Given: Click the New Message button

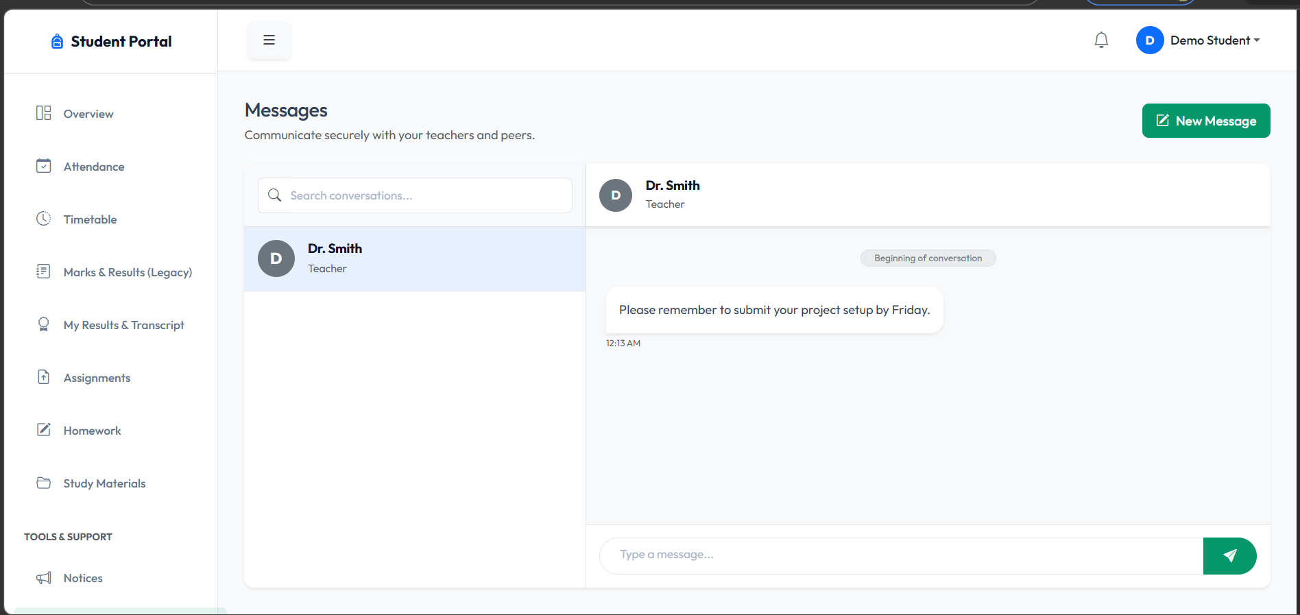Looking at the screenshot, I should (x=1205, y=121).
